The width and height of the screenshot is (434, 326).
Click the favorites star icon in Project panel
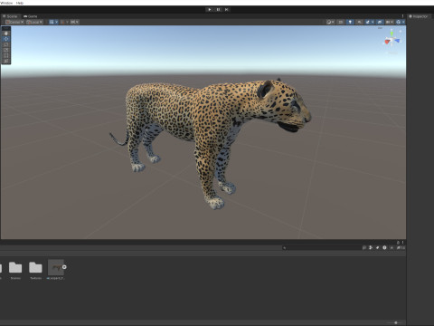392,247
